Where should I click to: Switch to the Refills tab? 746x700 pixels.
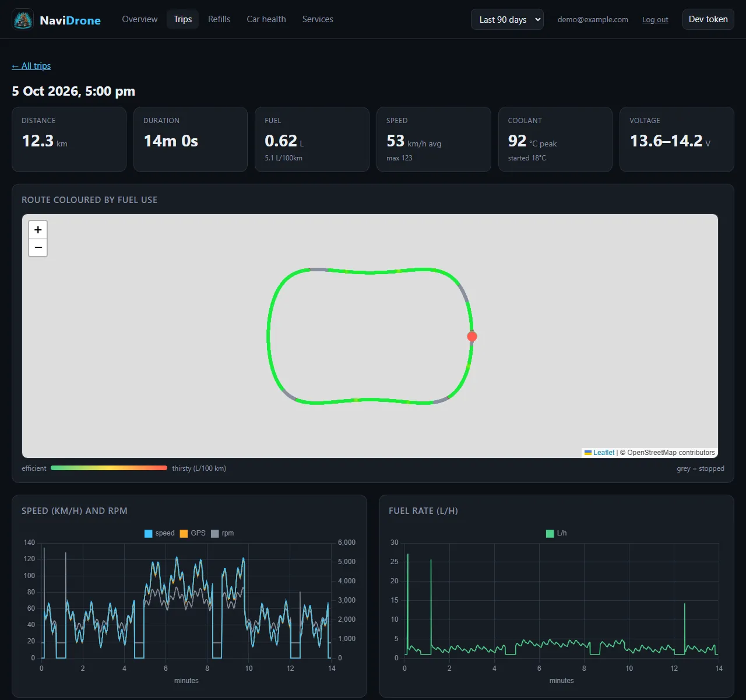[x=219, y=19]
